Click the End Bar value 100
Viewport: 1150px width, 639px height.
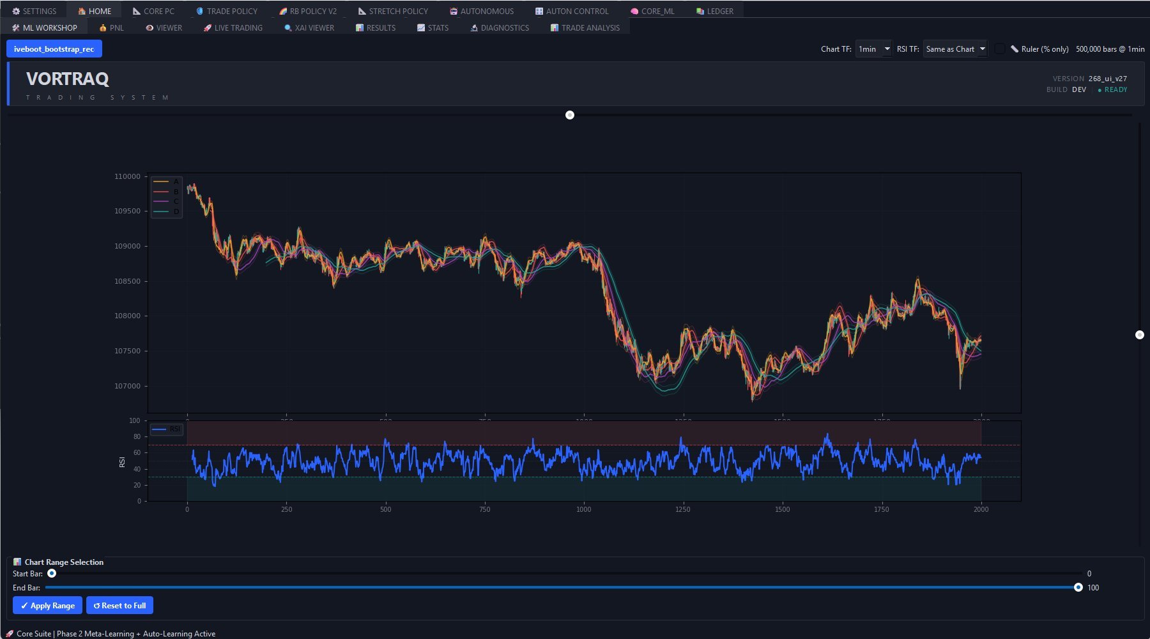tap(1093, 588)
